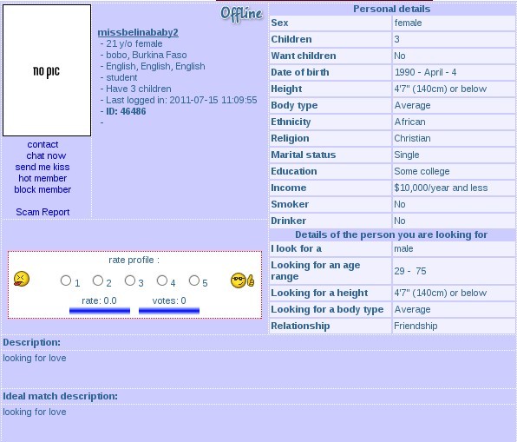
Task: Click the Offline status graphic
Action: (241, 14)
